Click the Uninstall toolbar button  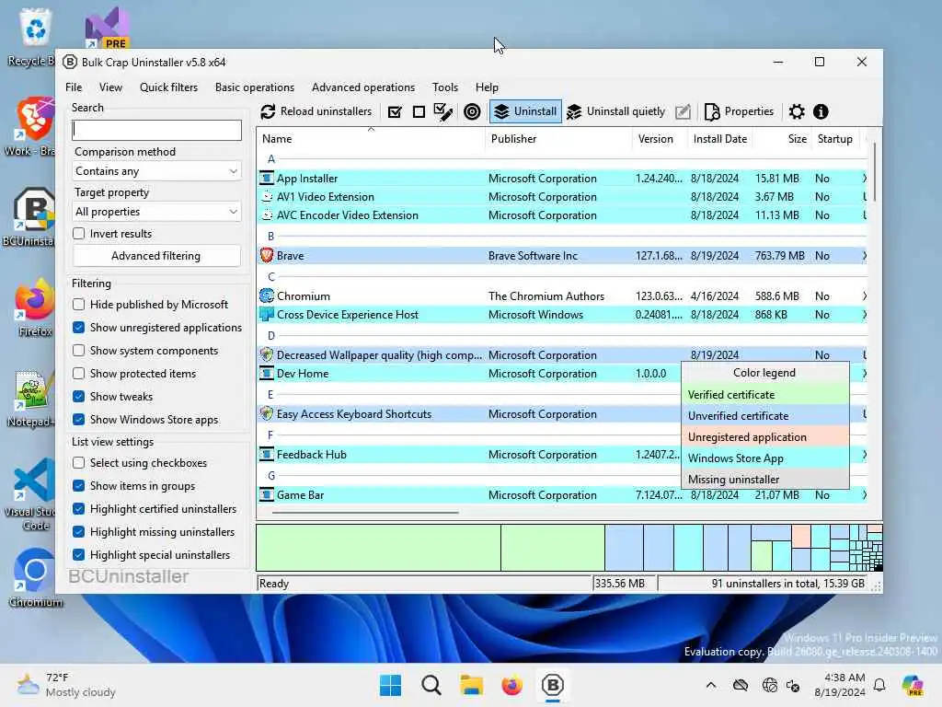[x=525, y=111]
